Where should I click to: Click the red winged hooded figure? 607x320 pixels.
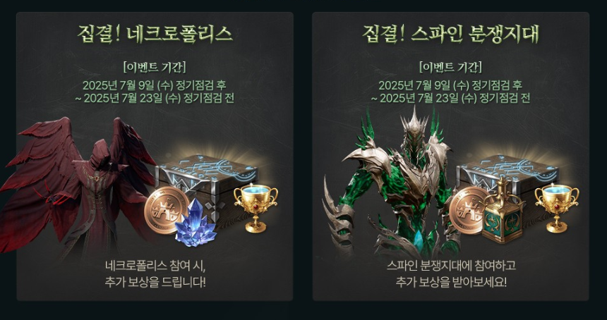78,185
